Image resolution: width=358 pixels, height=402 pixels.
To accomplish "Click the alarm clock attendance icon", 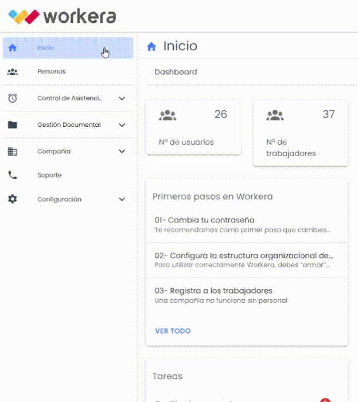I will (x=13, y=98).
